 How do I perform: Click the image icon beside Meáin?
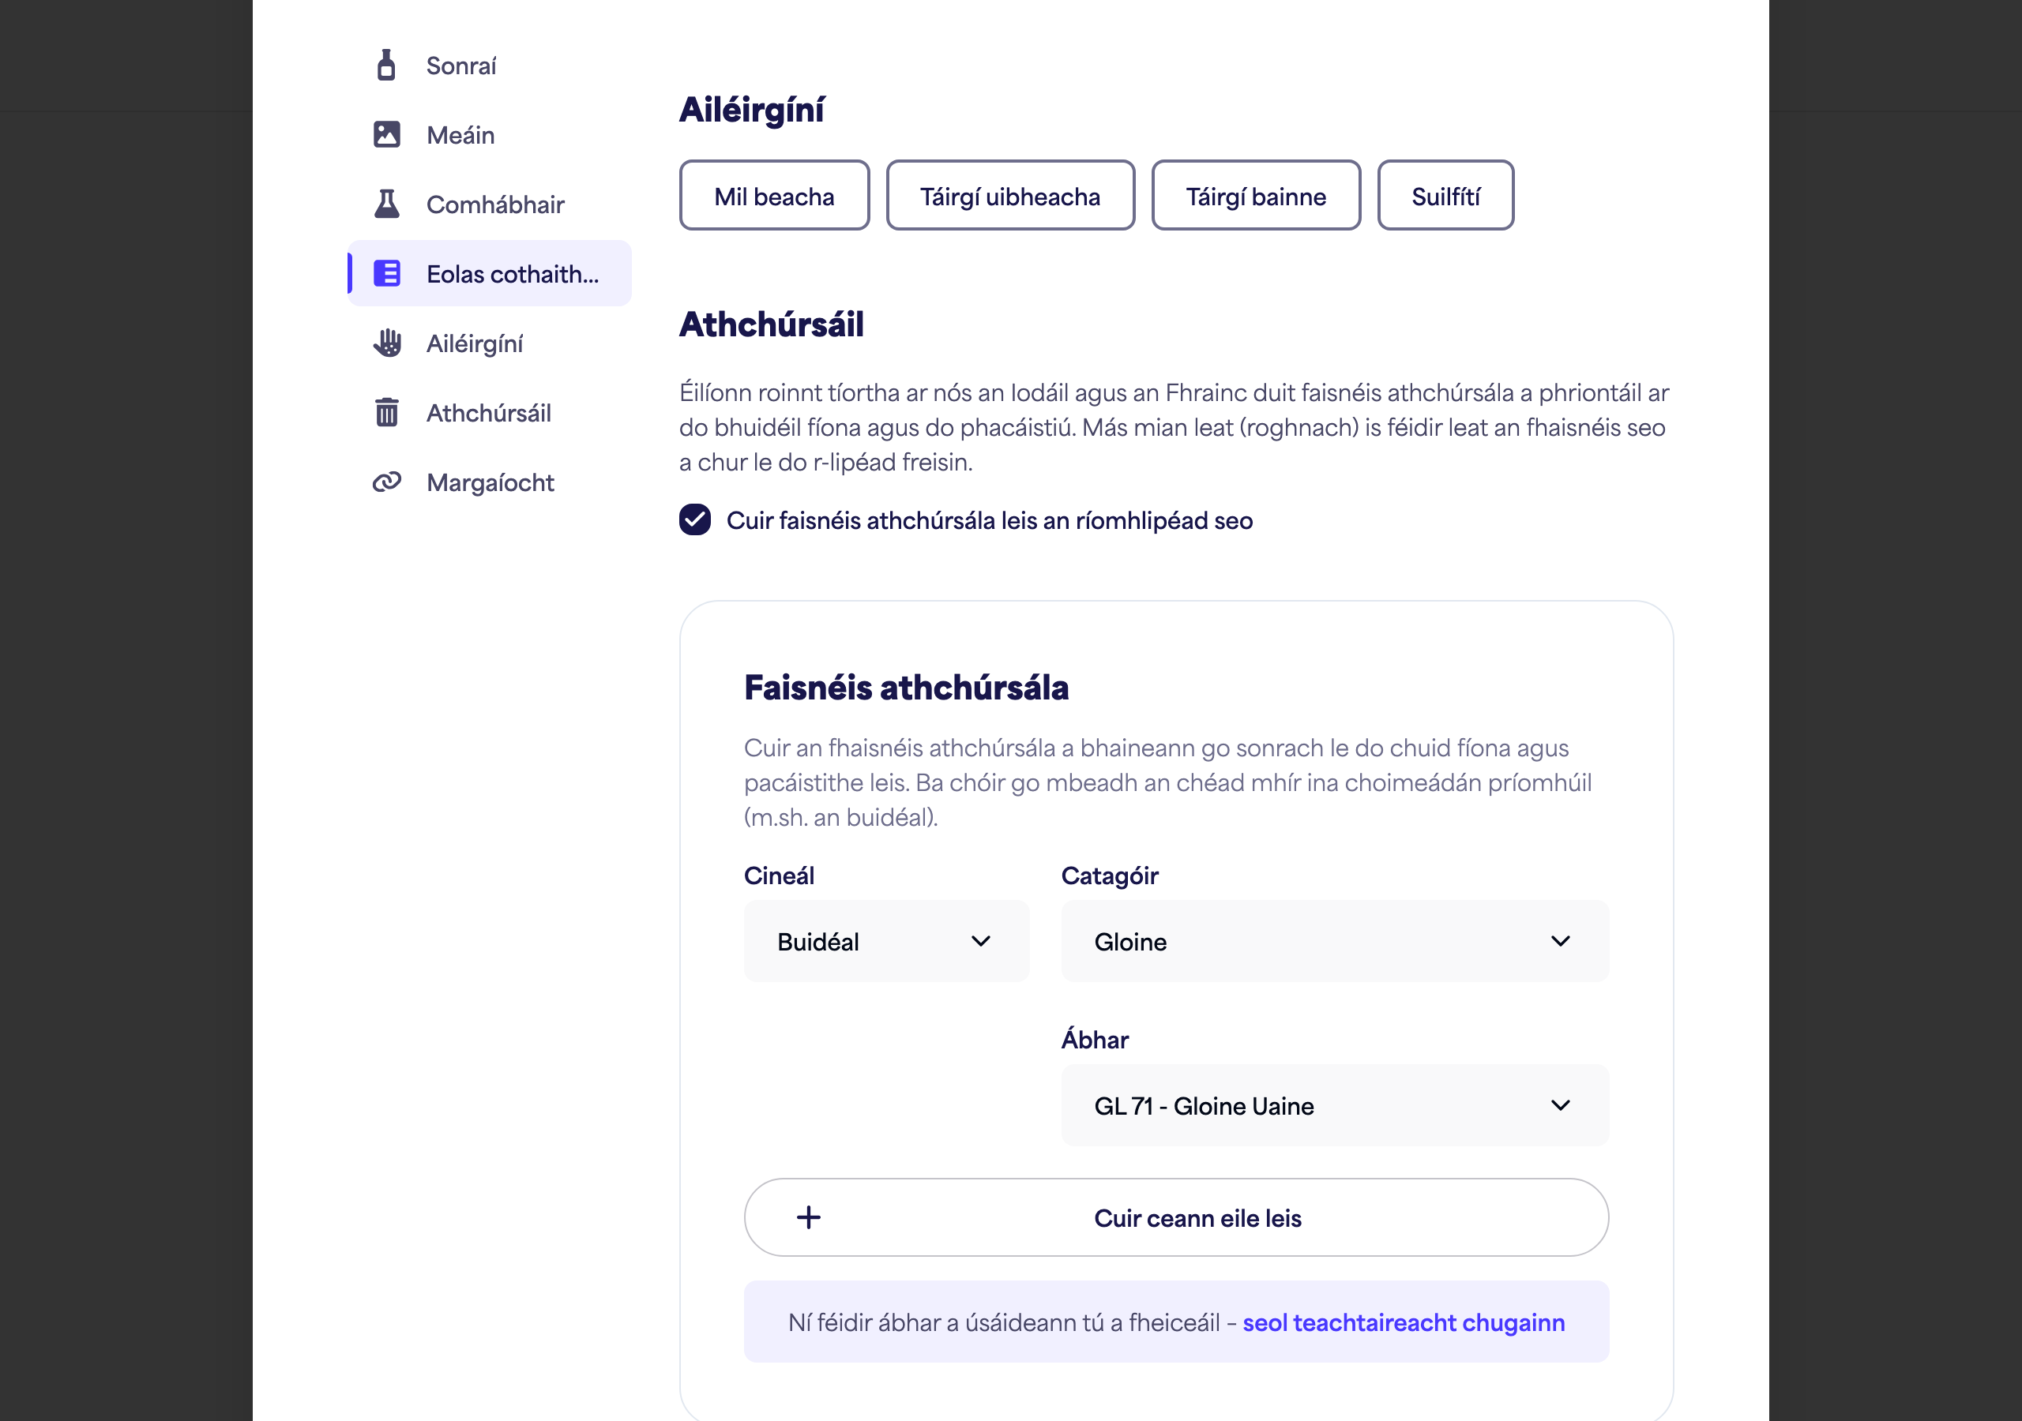click(386, 135)
